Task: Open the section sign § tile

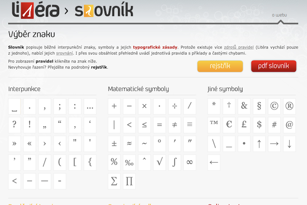Action: (259, 106)
